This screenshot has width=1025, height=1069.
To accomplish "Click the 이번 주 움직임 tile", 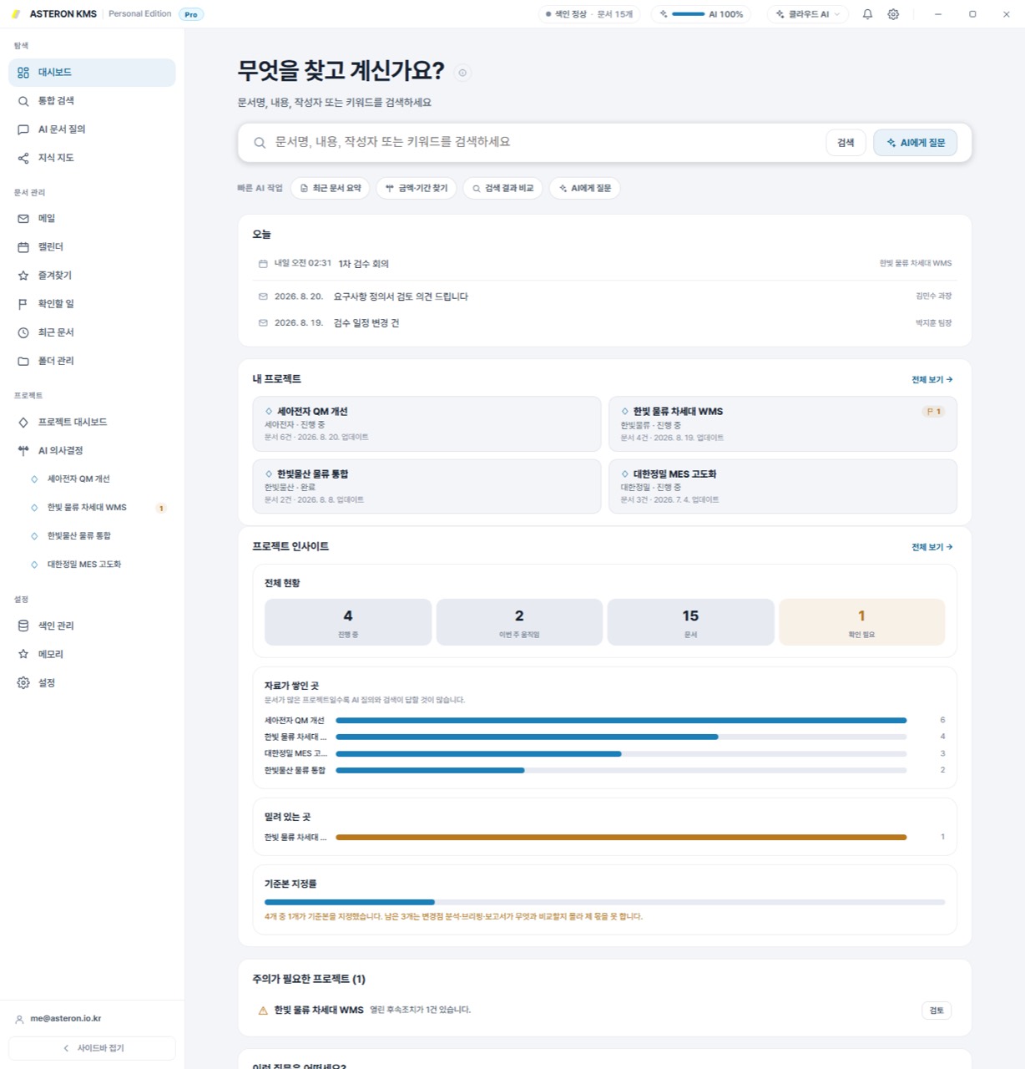I will pyautogui.click(x=519, y=622).
